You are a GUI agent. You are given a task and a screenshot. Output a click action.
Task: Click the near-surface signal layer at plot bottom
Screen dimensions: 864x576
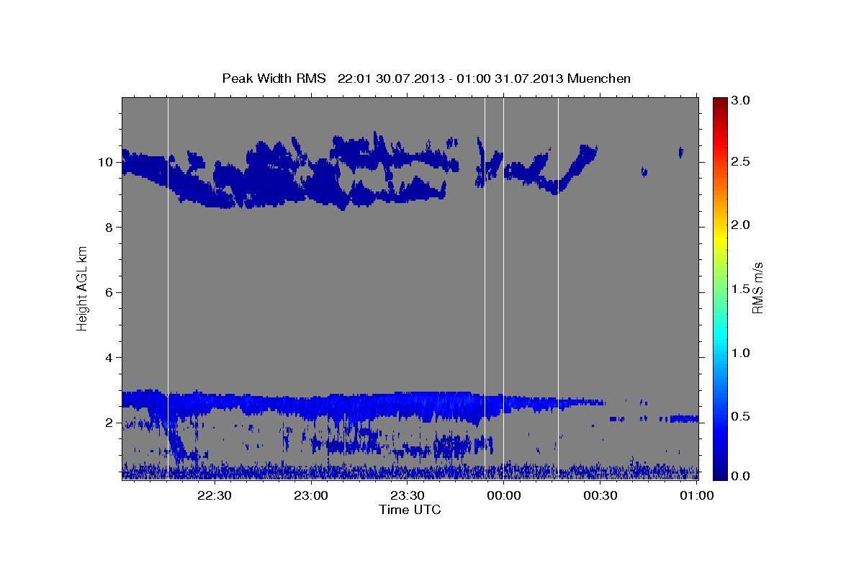click(x=410, y=472)
